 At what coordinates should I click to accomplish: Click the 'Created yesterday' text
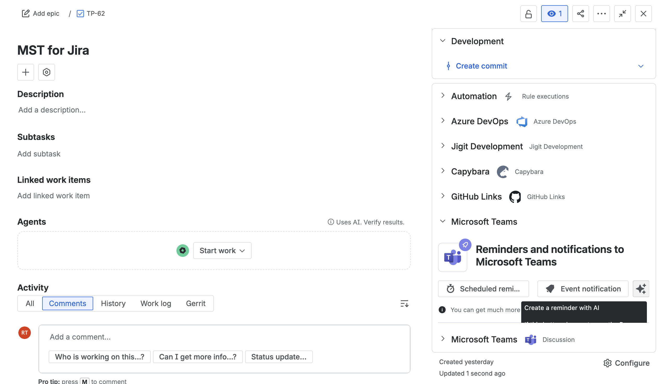coord(466,362)
